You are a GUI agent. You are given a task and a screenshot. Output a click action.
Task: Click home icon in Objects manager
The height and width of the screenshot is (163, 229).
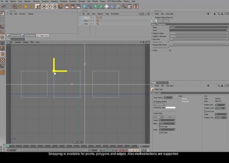click(x=143, y=14)
